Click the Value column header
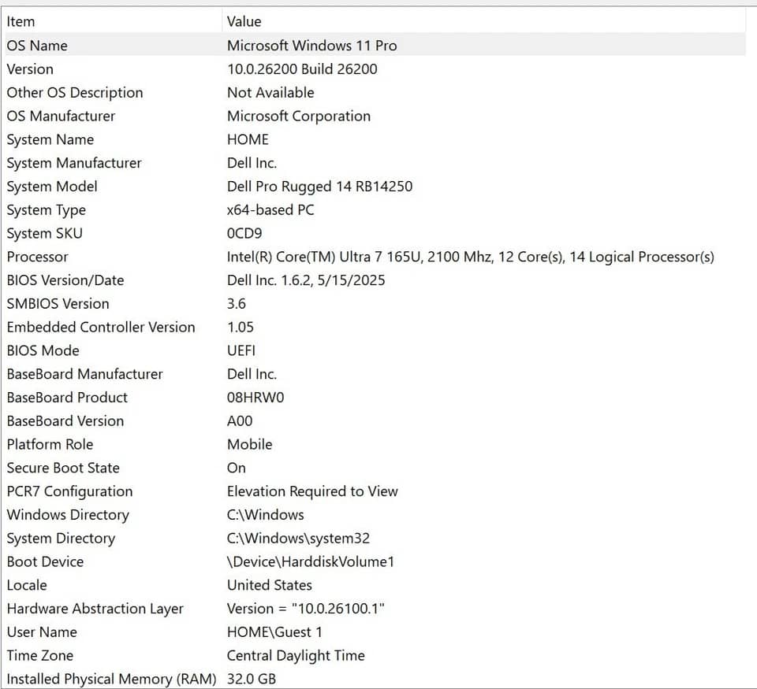This screenshot has width=757, height=689. [244, 22]
